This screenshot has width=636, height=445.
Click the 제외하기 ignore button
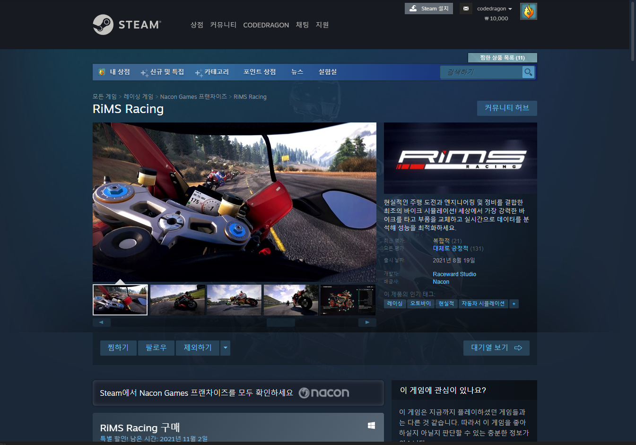pyautogui.click(x=198, y=348)
